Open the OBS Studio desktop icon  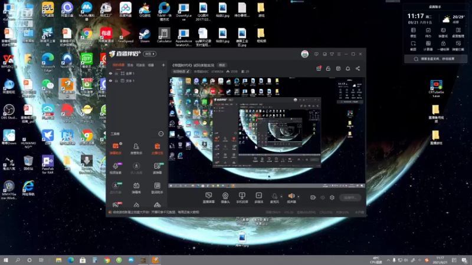[9, 112]
